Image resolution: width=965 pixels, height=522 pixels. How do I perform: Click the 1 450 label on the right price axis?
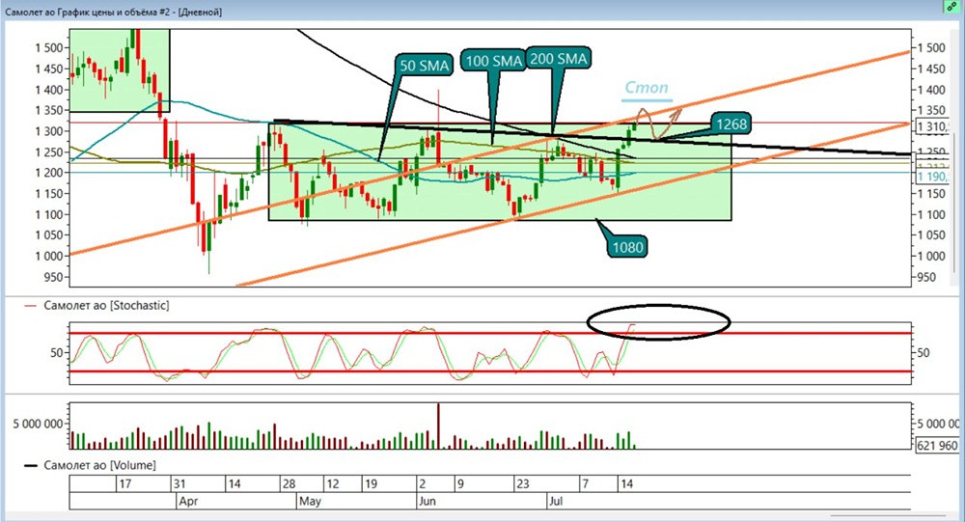tap(931, 69)
